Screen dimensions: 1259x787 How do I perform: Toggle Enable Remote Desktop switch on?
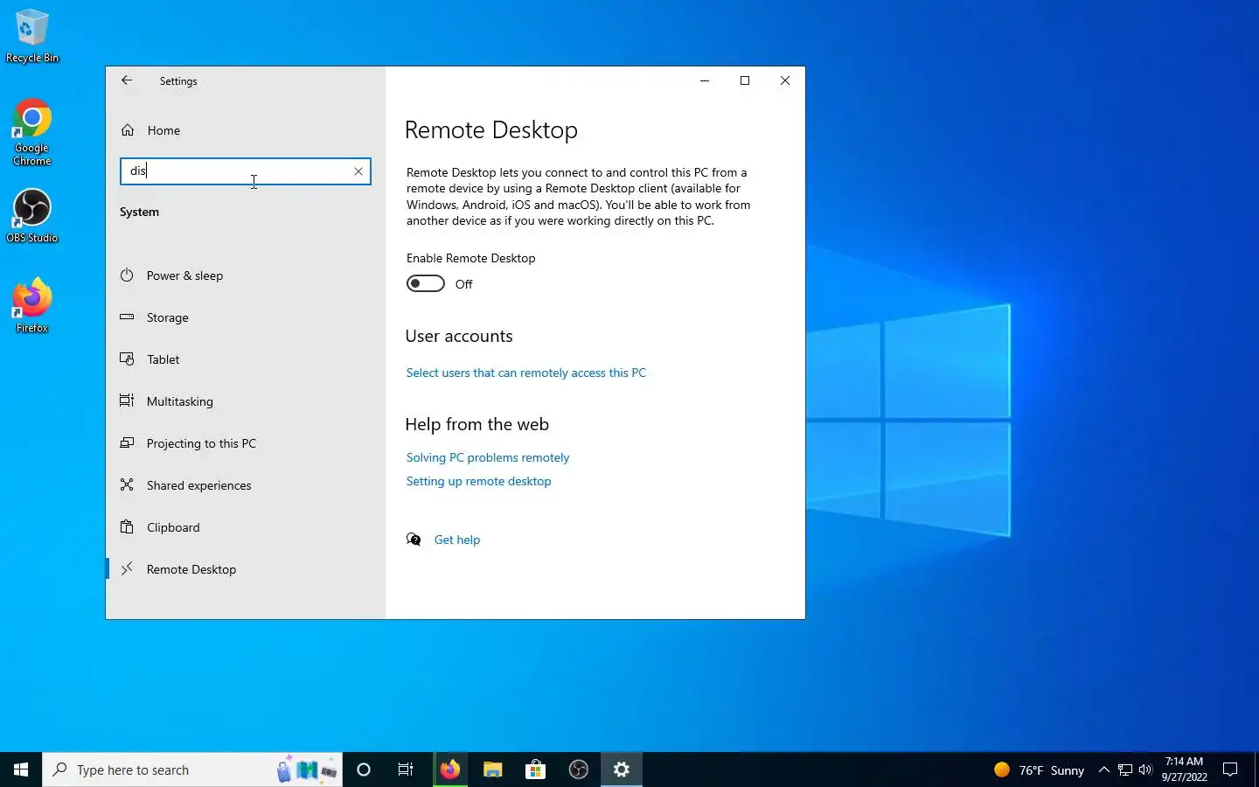point(426,283)
